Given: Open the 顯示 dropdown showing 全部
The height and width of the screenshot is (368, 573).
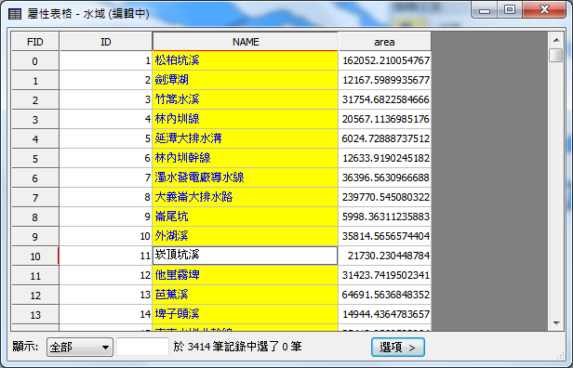Looking at the screenshot, I should 80,347.
